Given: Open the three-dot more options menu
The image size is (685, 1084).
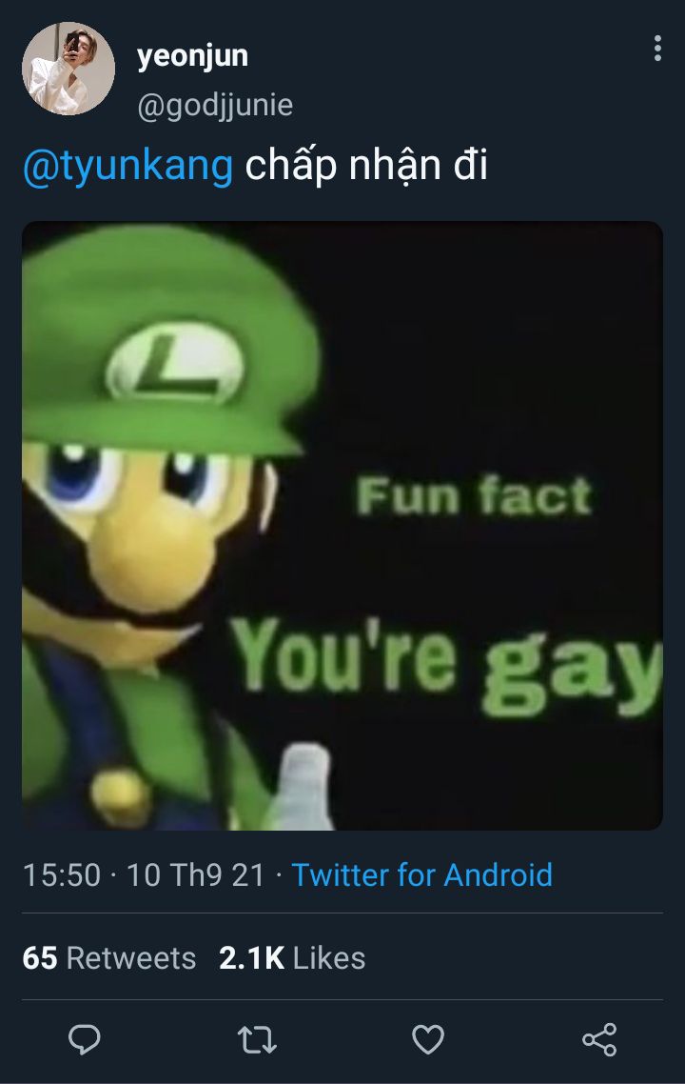Looking at the screenshot, I should (x=657, y=49).
